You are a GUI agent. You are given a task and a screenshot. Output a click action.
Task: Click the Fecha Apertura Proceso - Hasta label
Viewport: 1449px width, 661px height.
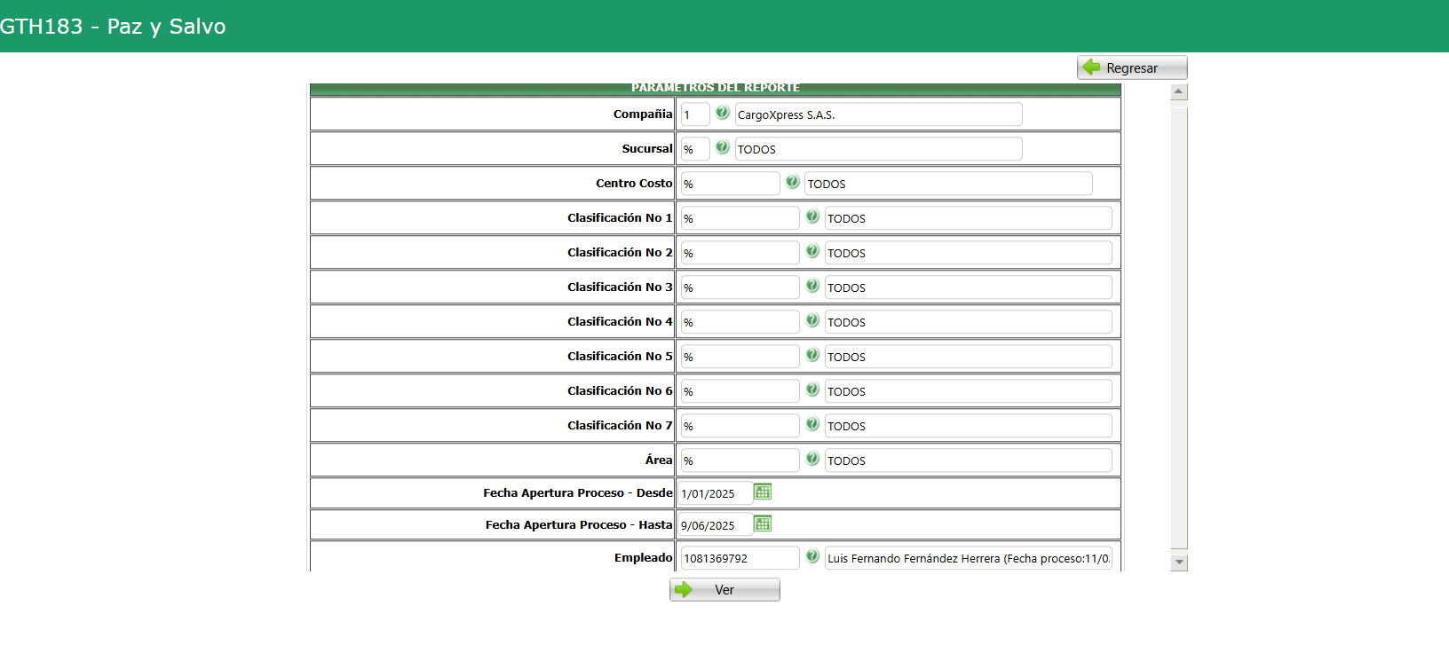(x=579, y=524)
